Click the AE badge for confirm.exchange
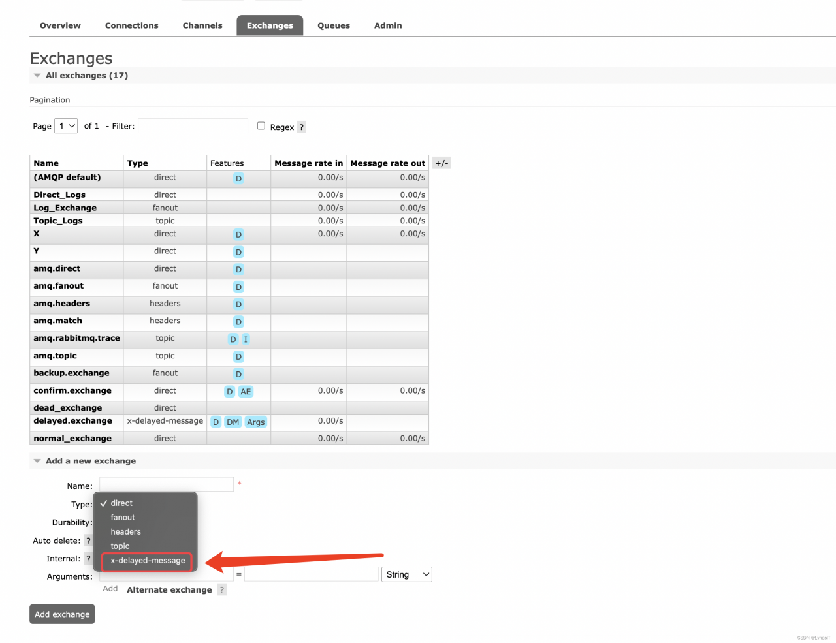This screenshot has width=836, height=643. tap(246, 392)
